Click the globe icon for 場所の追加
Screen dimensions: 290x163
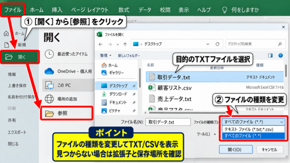coord(49,99)
